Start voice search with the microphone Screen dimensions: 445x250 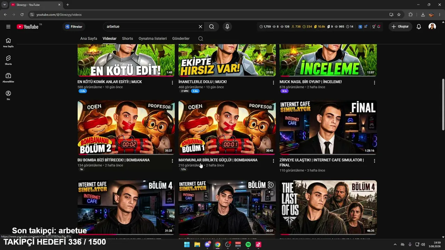[x=227, y=27]
